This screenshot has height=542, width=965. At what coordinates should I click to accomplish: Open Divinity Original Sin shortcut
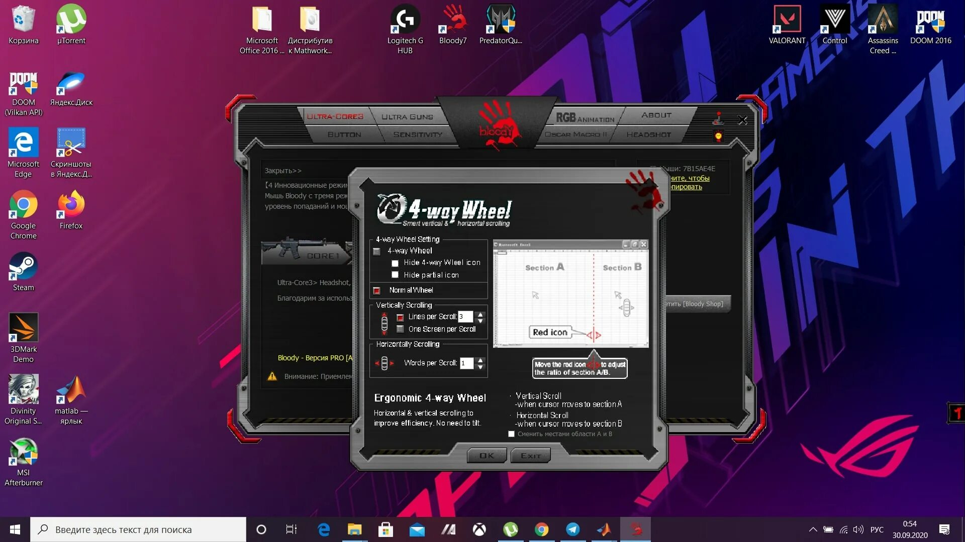click(x=23, y=399)
